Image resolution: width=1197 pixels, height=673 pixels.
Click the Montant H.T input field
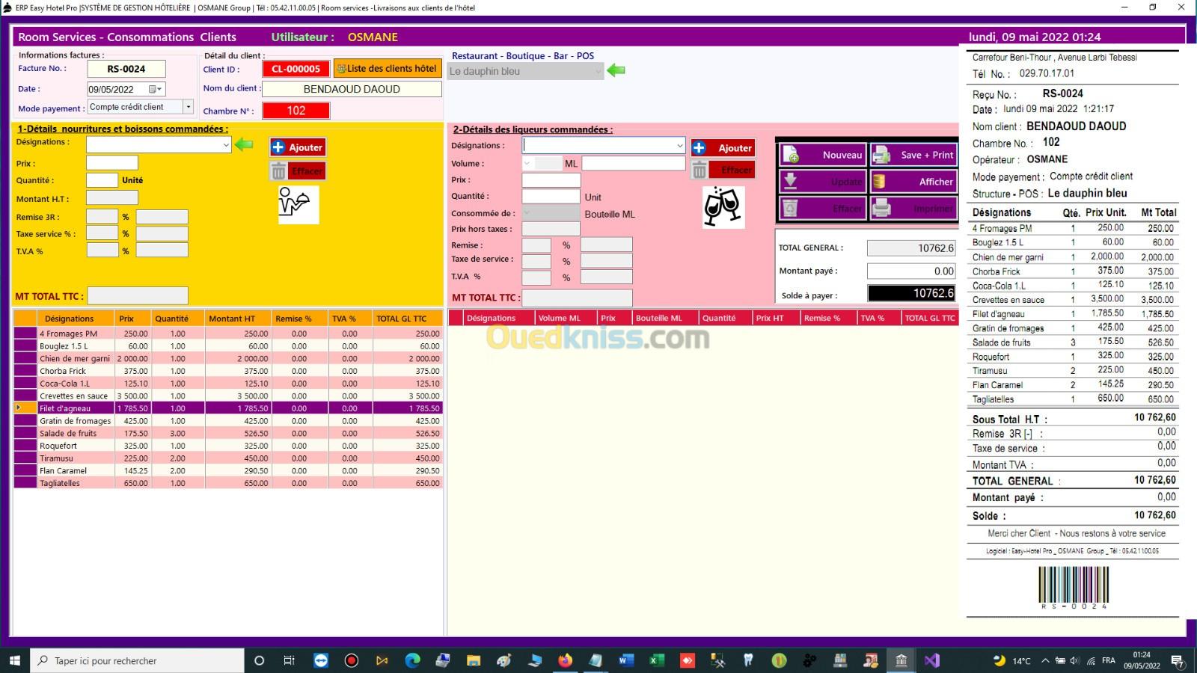(112, 198)
